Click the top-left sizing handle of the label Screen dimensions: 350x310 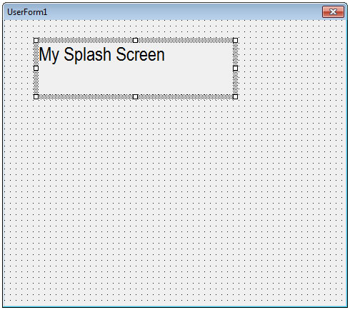click(x=36, y=40)
